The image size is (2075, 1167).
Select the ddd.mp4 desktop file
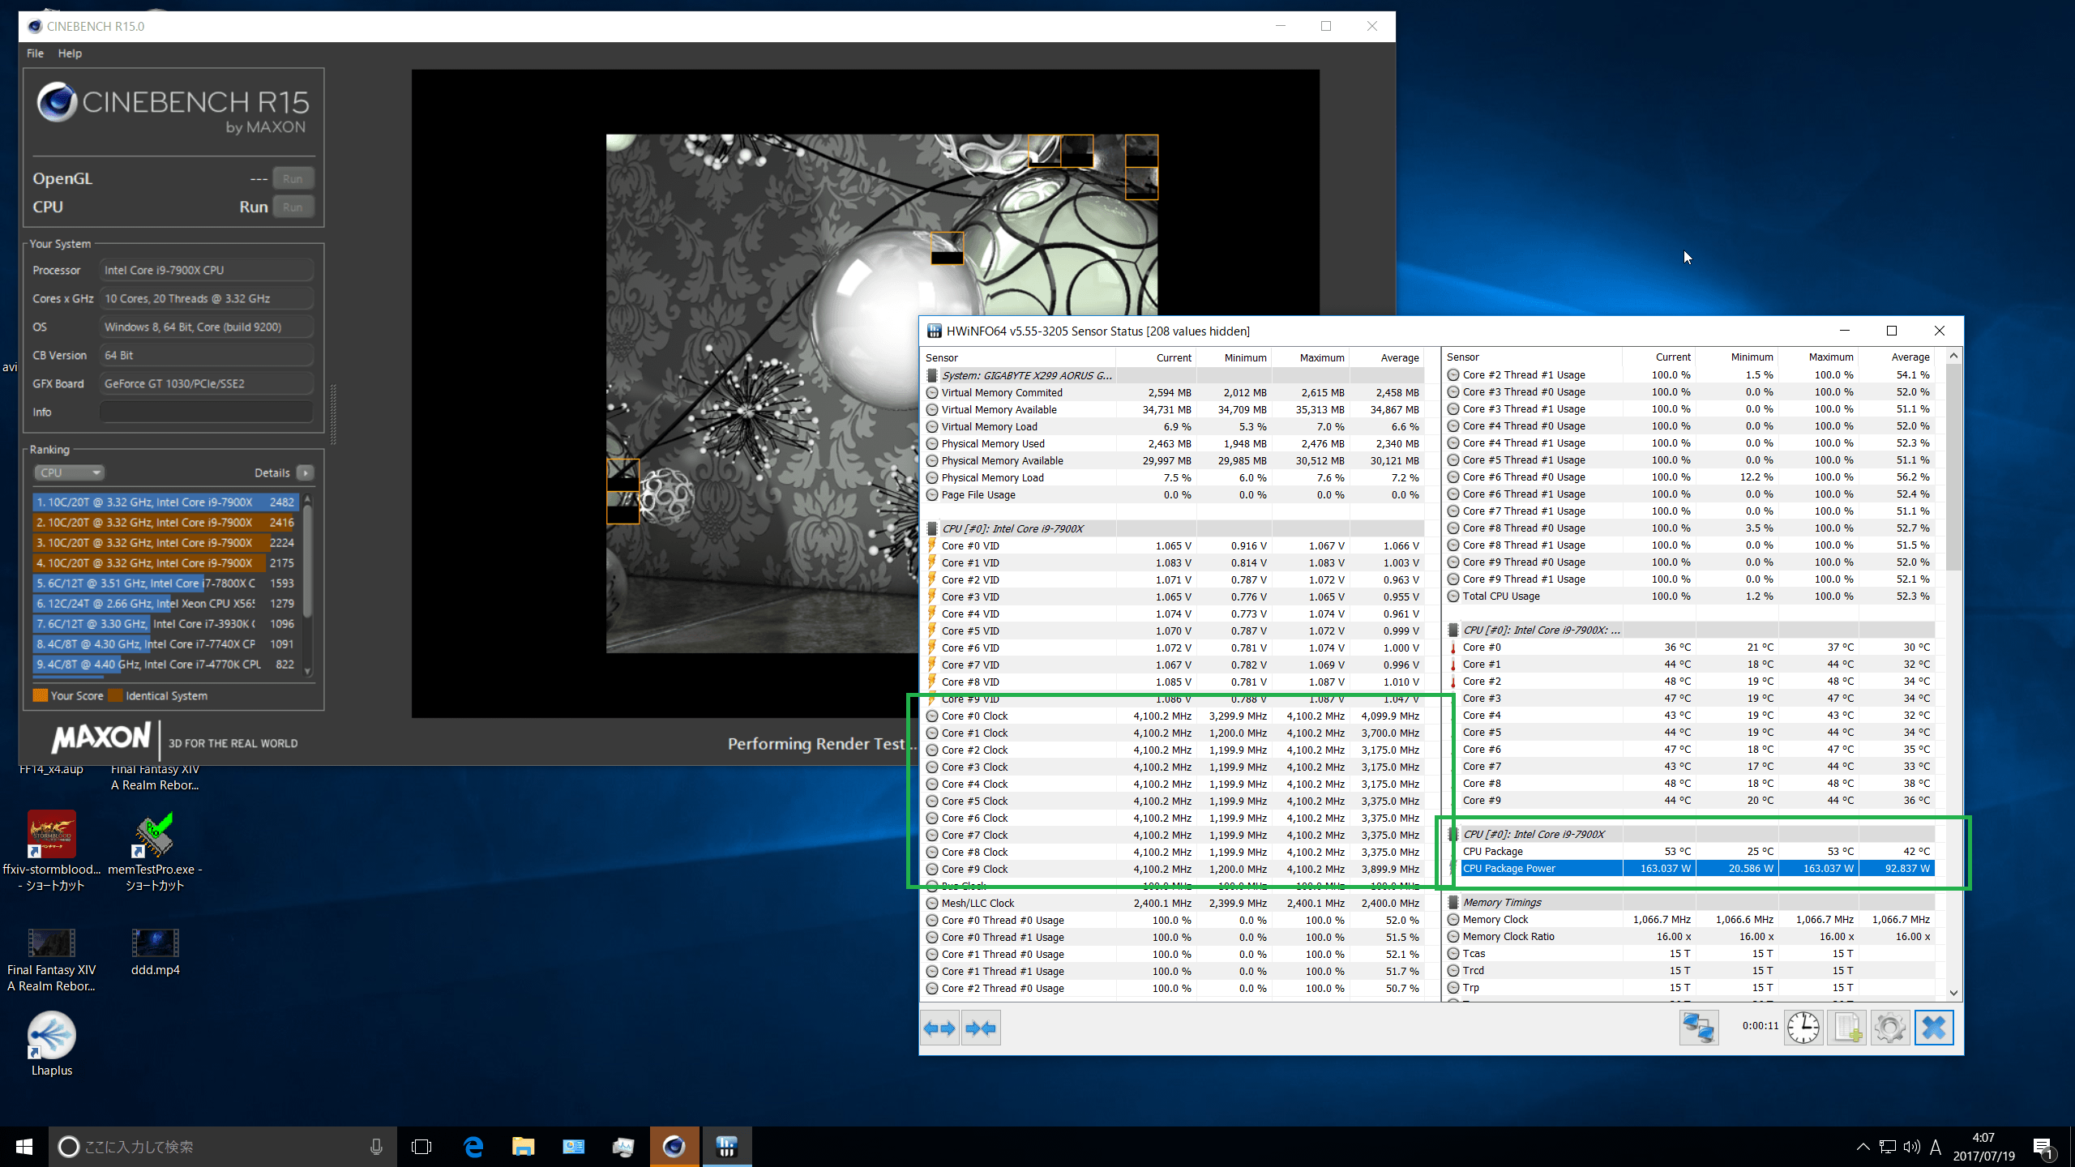(155, 952)
